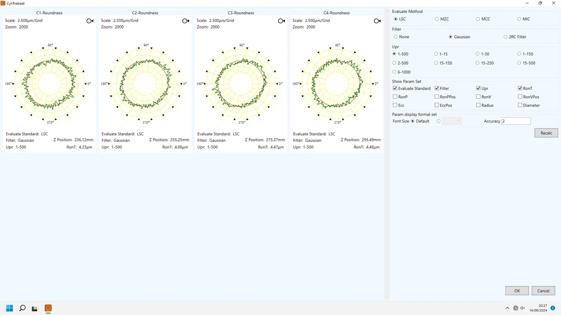
Task: Choose the 2RC Filter option
Action: tap(515, 37)
